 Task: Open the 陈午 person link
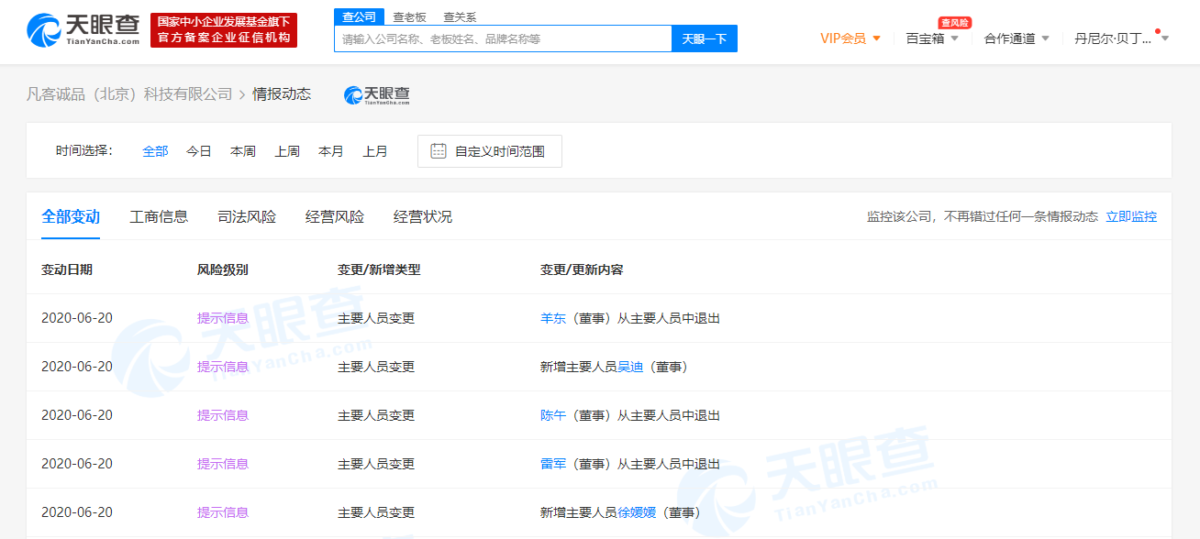[553, 415]
